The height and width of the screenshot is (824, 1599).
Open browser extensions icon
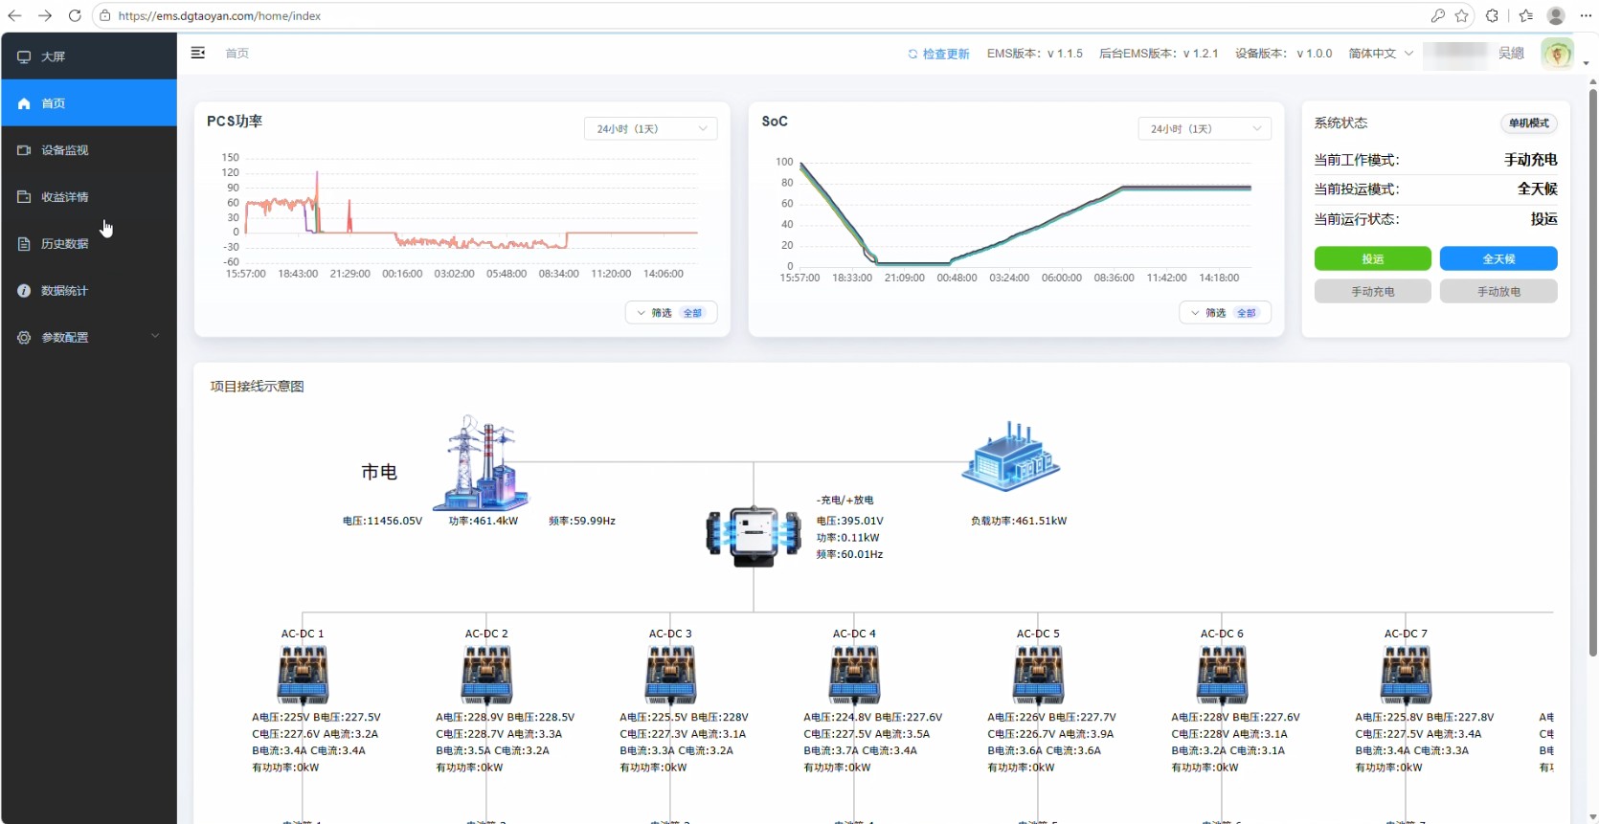(x=1493, y=15)
